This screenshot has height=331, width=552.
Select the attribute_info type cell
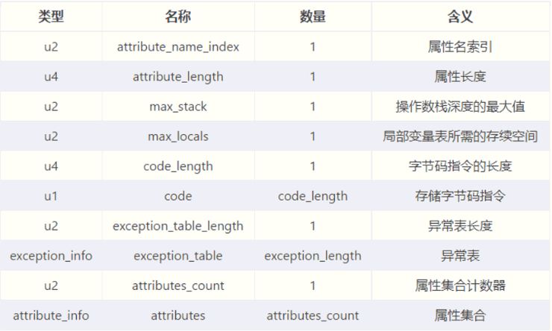(x=51, y=316)
